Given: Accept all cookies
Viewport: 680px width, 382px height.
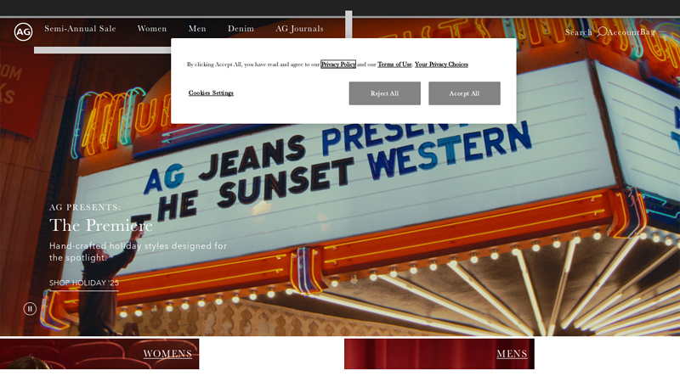Looking at the screenshot, I should tap(464, 93).
